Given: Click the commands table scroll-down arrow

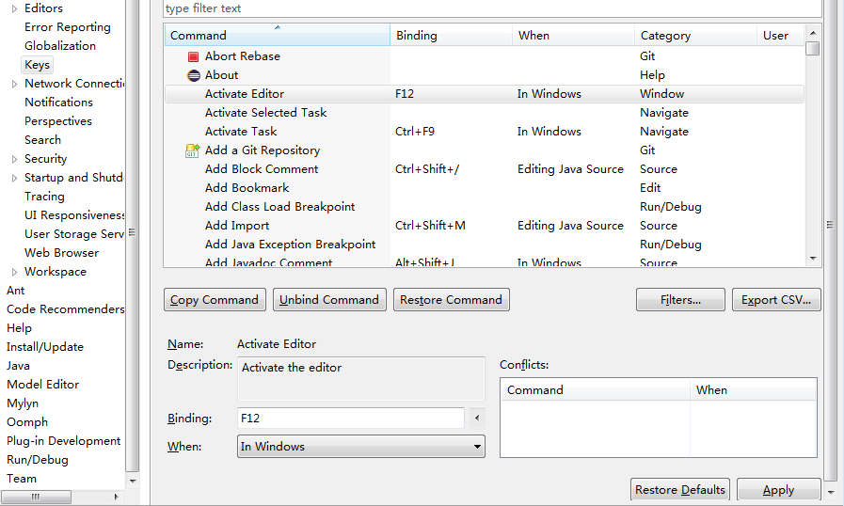Looking at the screenshot, I should pos(813,259).
